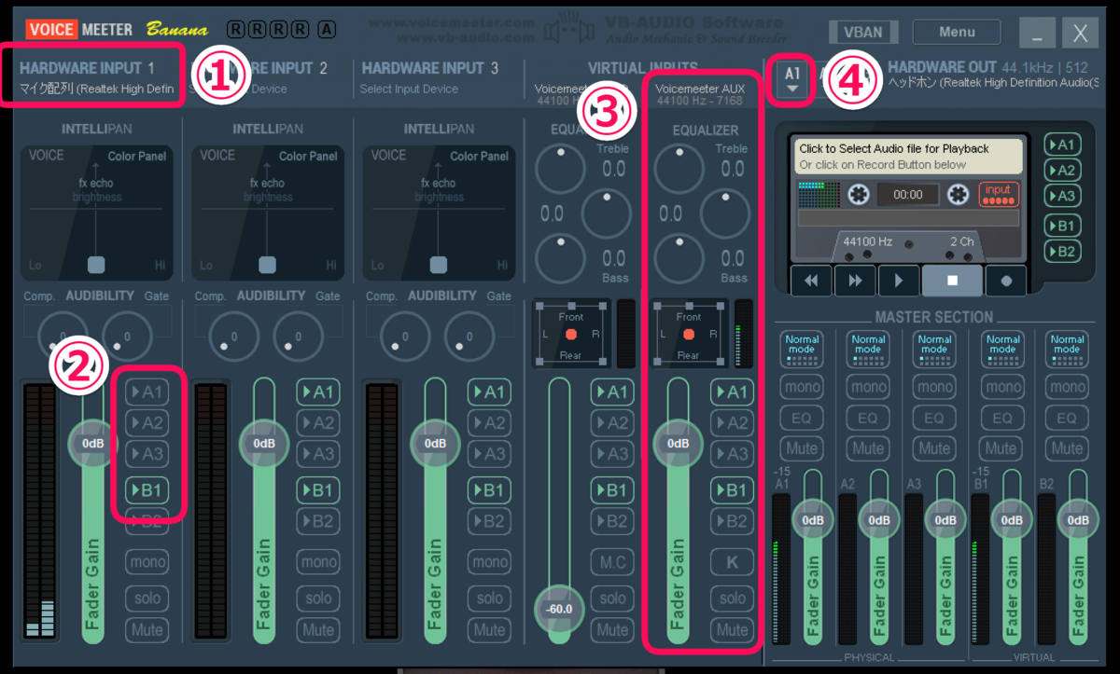
Task: Click the Front/Rear panner on the -60.0 virtual input
Action: pyautogui.click(x=570, y=333)
